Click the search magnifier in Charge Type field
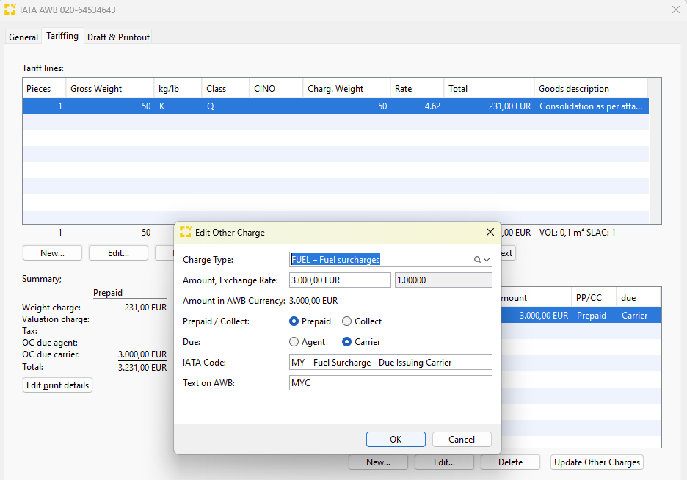This screenshot has width=687, height=480. point(477,260)
